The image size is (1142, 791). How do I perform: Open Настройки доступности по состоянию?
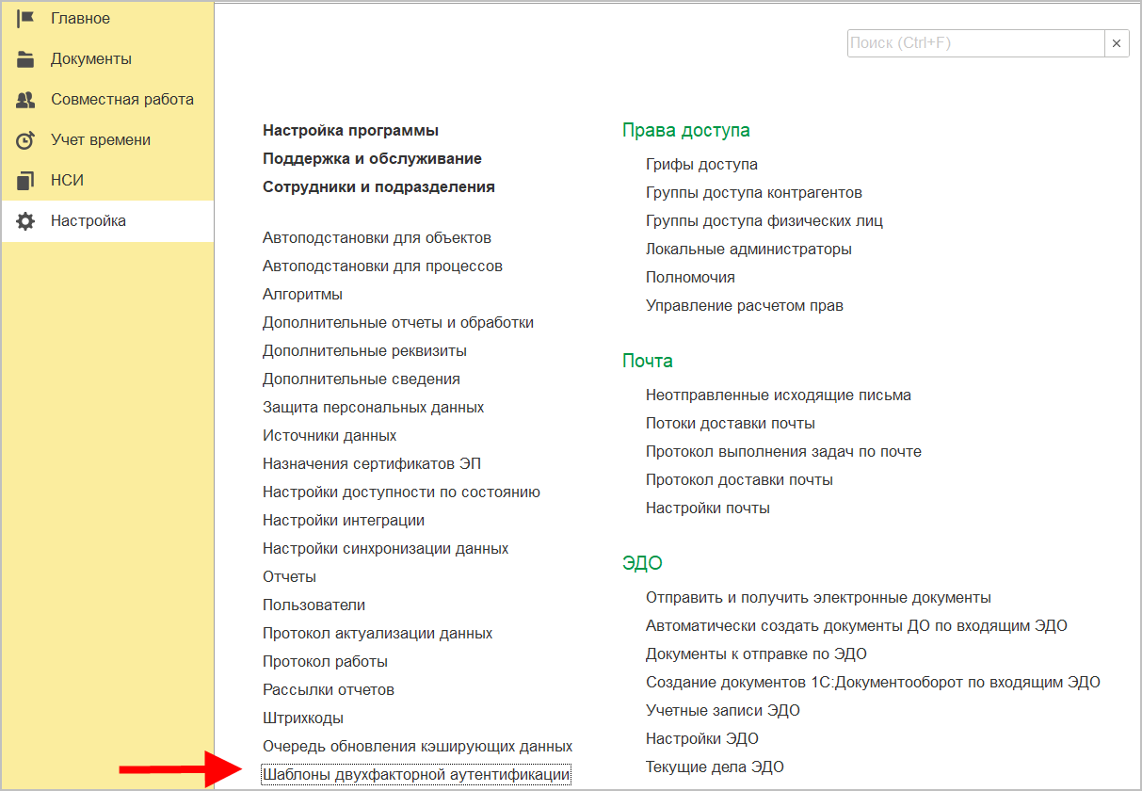click(x=401, y=492)
